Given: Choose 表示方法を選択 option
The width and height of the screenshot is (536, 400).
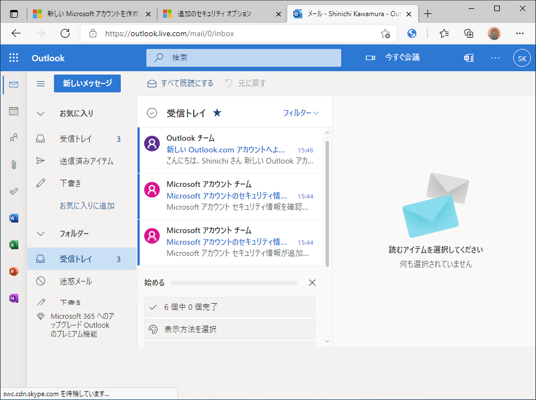Looking at the screenshot, I should tap(230, 329).
